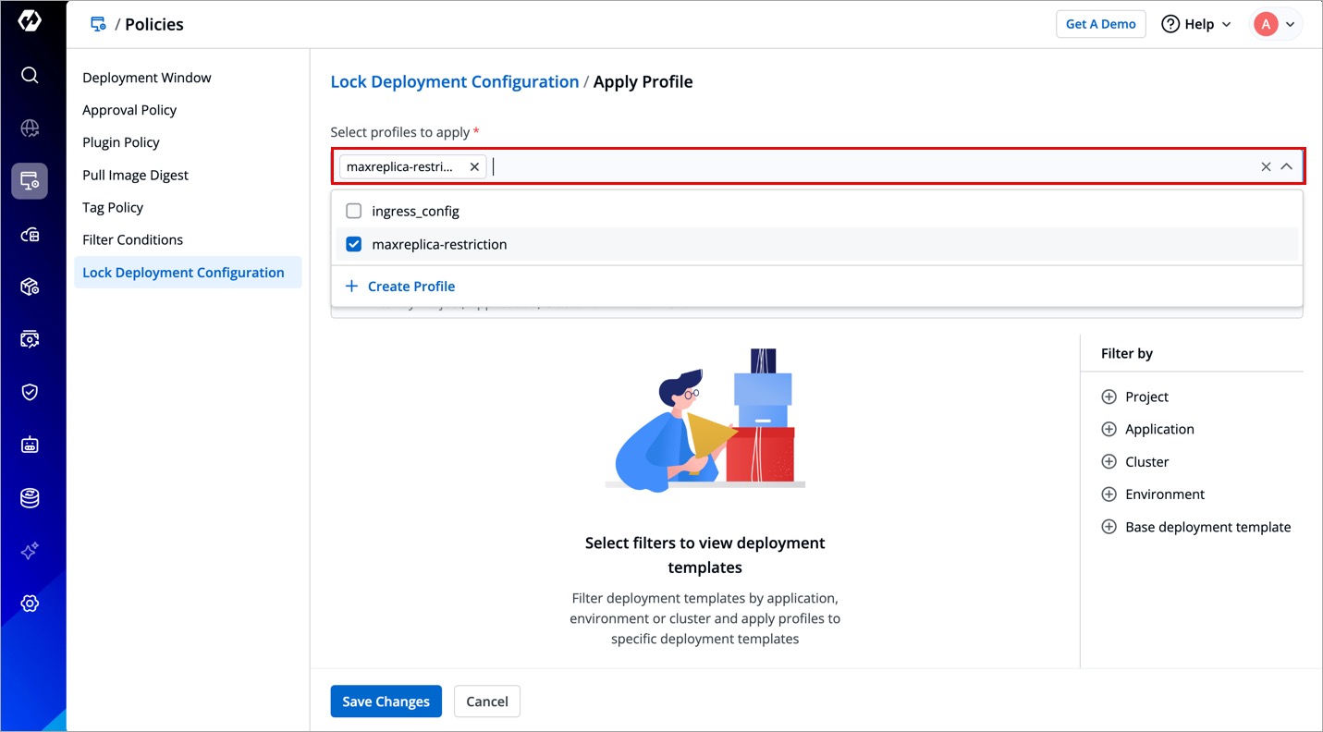Click the Save Changes button

coord(386,701)
